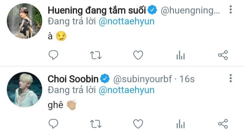Like the tweet saying "à"
This screenshot has width=245, height=132.
(138, 55)
